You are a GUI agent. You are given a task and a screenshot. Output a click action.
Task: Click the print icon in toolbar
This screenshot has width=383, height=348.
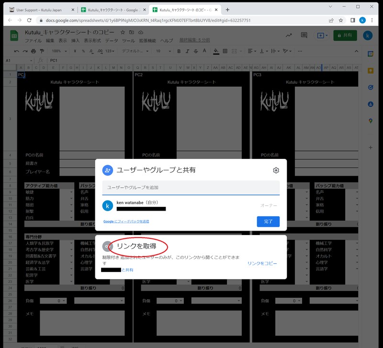click(34, 51)
